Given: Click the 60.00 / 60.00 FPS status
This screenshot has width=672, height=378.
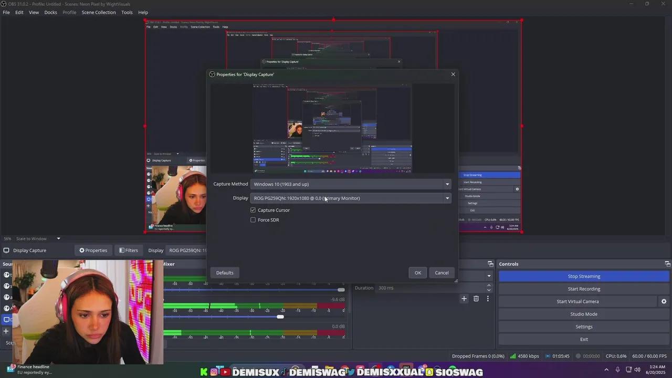Looking at the screenshot, I should pyautogui.click(x=649, y=356).
